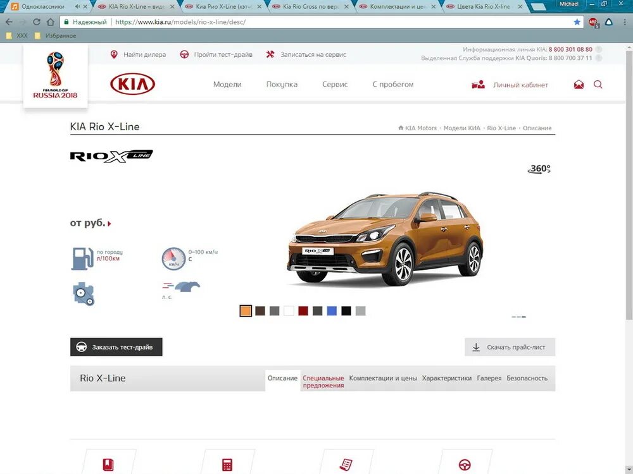Click the arrow next to 'от руб.'

pos(110,223)
